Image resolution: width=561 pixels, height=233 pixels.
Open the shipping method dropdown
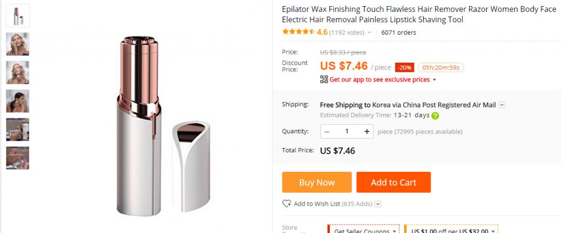click(x=502, y=105)
